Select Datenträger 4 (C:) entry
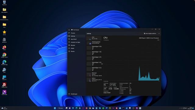This screenshot has width=195, height=110. coord(94,69)
